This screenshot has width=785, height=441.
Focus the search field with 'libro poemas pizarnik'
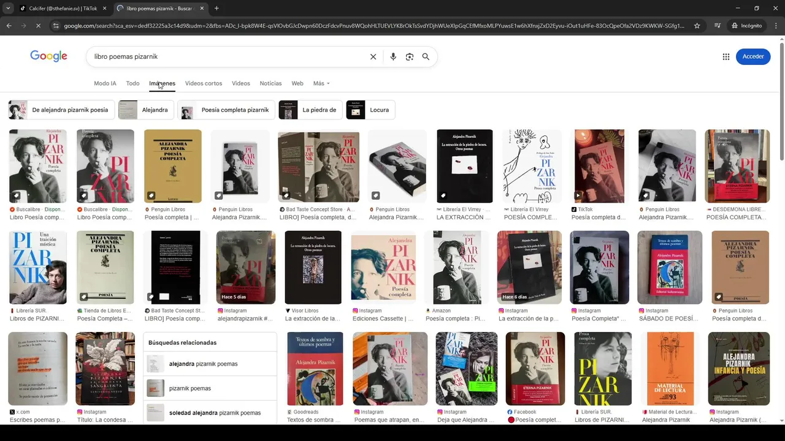[x=227, y=56]
